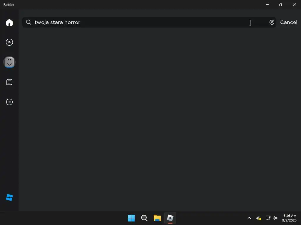This screenshot has width=301, height=225.
Task: Open Windows taskbar Search
Action: [144, 218]
